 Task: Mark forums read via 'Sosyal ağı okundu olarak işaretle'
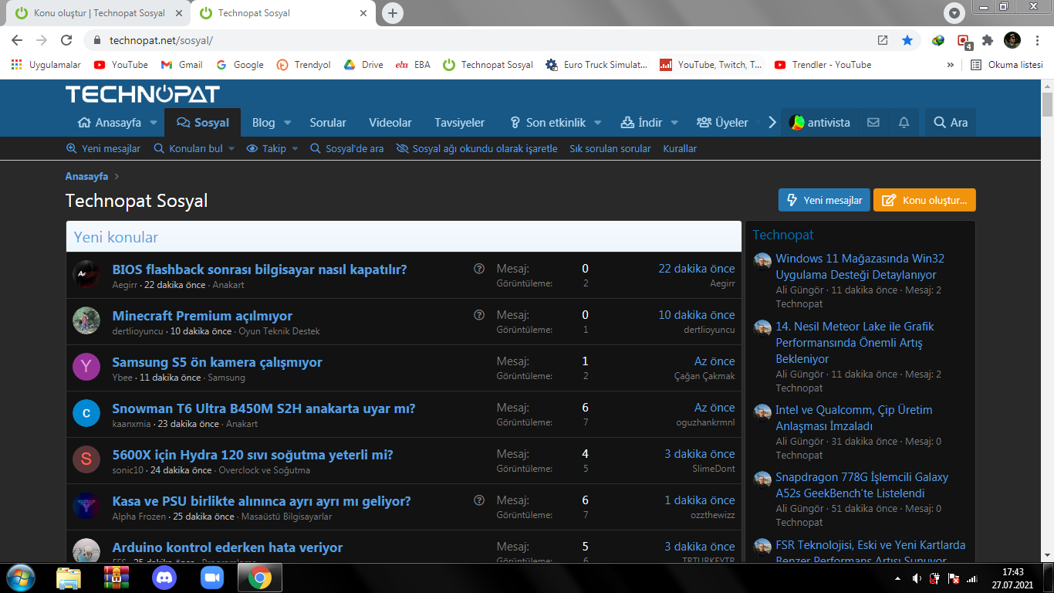click(476, 148)
